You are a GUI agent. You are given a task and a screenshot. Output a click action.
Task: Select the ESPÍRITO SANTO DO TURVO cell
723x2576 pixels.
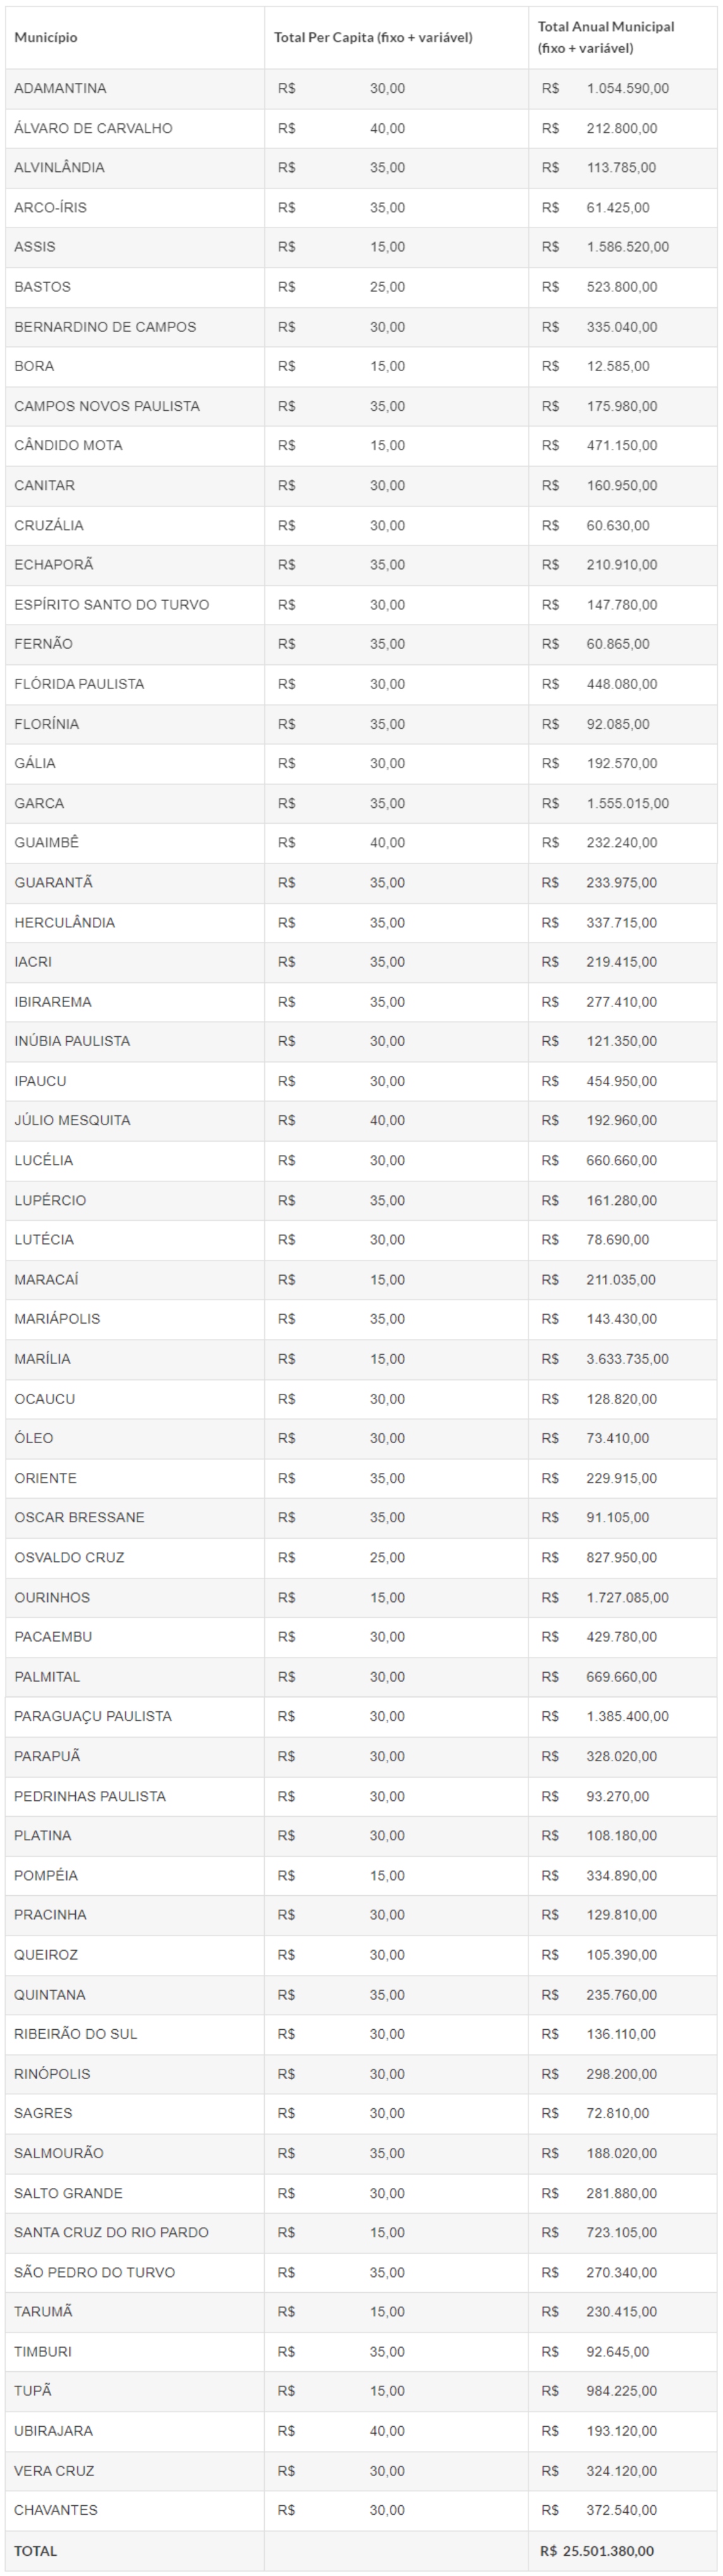(111, 604)
